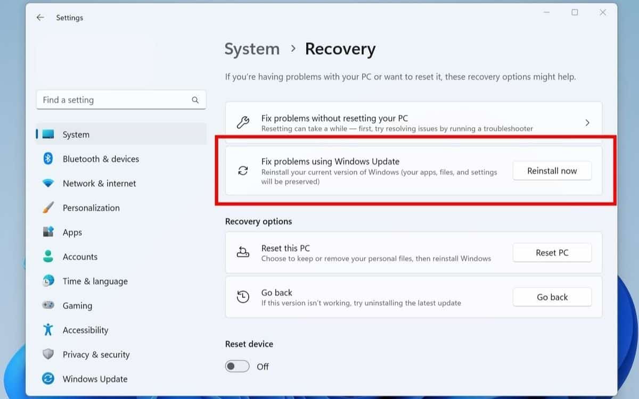639x399 pixels.
Task: Click the Network wifi icon in sidebar
Action: click(x=48, y=183)
